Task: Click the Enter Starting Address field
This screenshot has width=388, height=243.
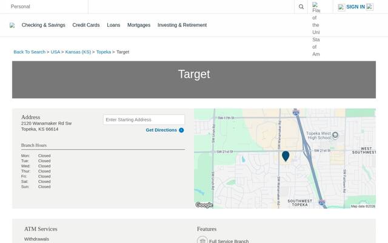Action: tap(144, 120)
